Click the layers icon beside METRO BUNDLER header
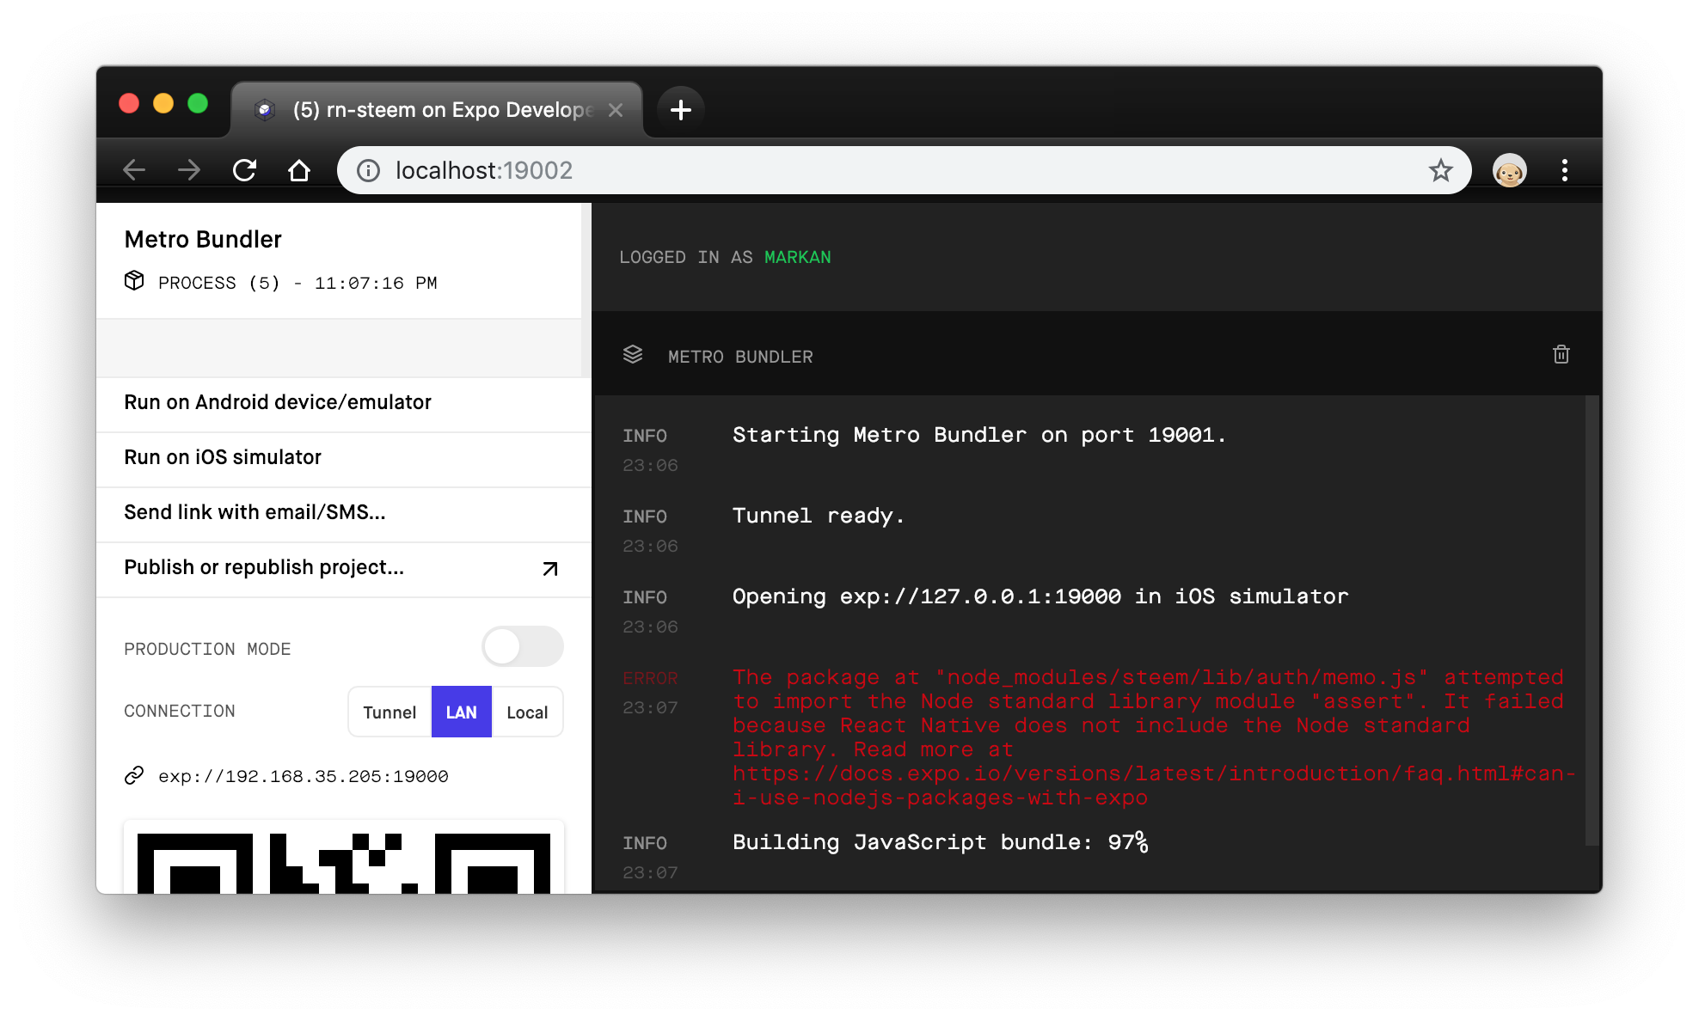This screenshot has width=1699, height=1021. tap(633, 355)
